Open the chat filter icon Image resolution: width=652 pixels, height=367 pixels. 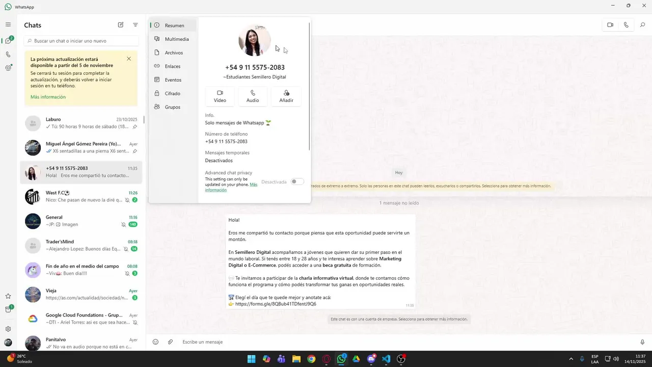(x=135, y=24)
